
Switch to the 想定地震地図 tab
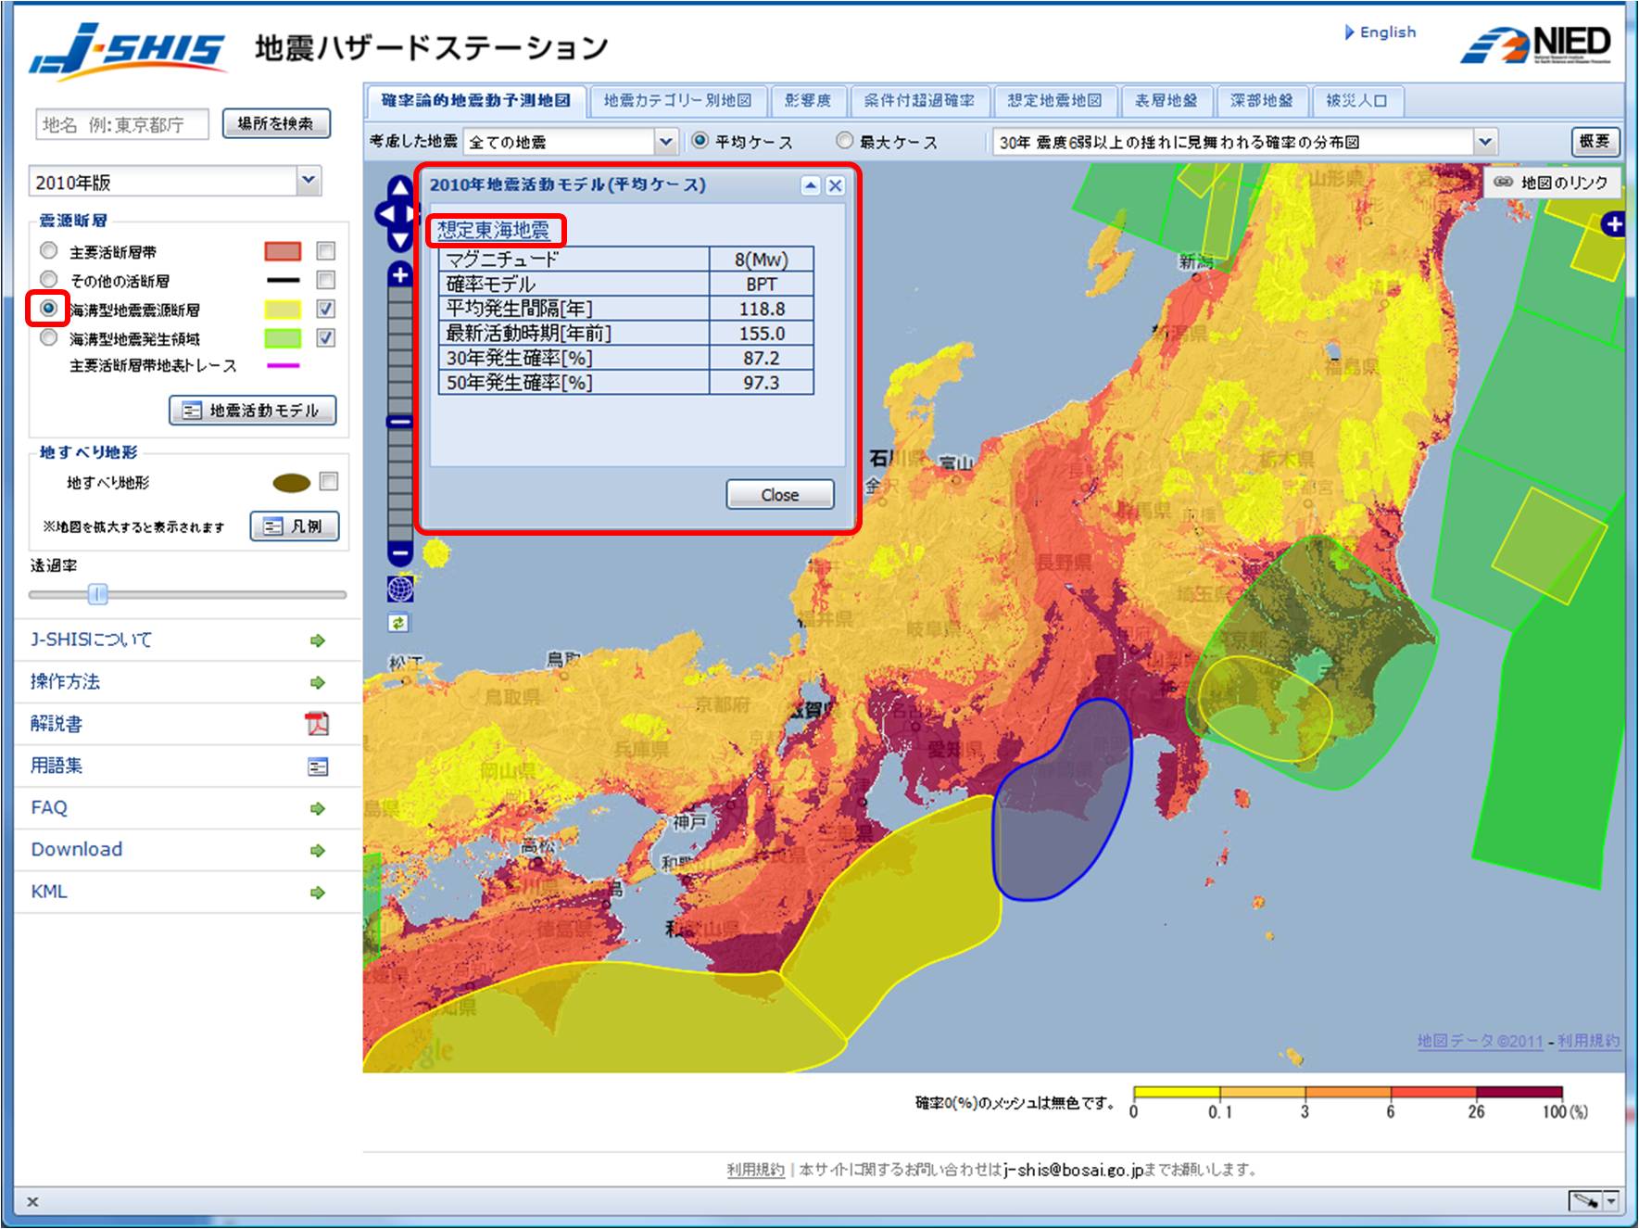1056,101
